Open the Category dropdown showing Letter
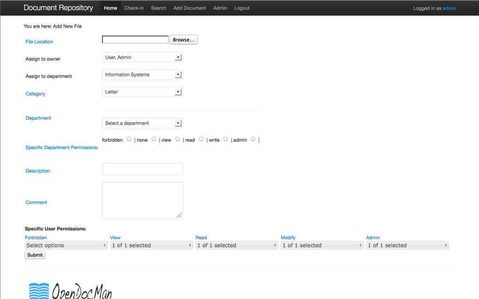This screenshot has width=479, height=299. (x=142, y=92)
